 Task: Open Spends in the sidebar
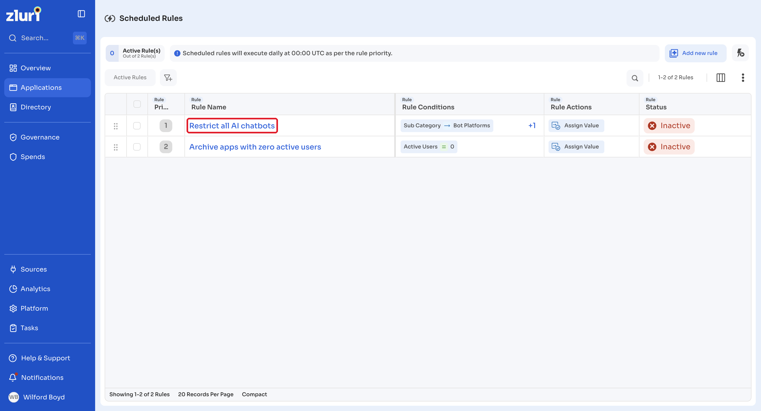(x=48, y=157)
